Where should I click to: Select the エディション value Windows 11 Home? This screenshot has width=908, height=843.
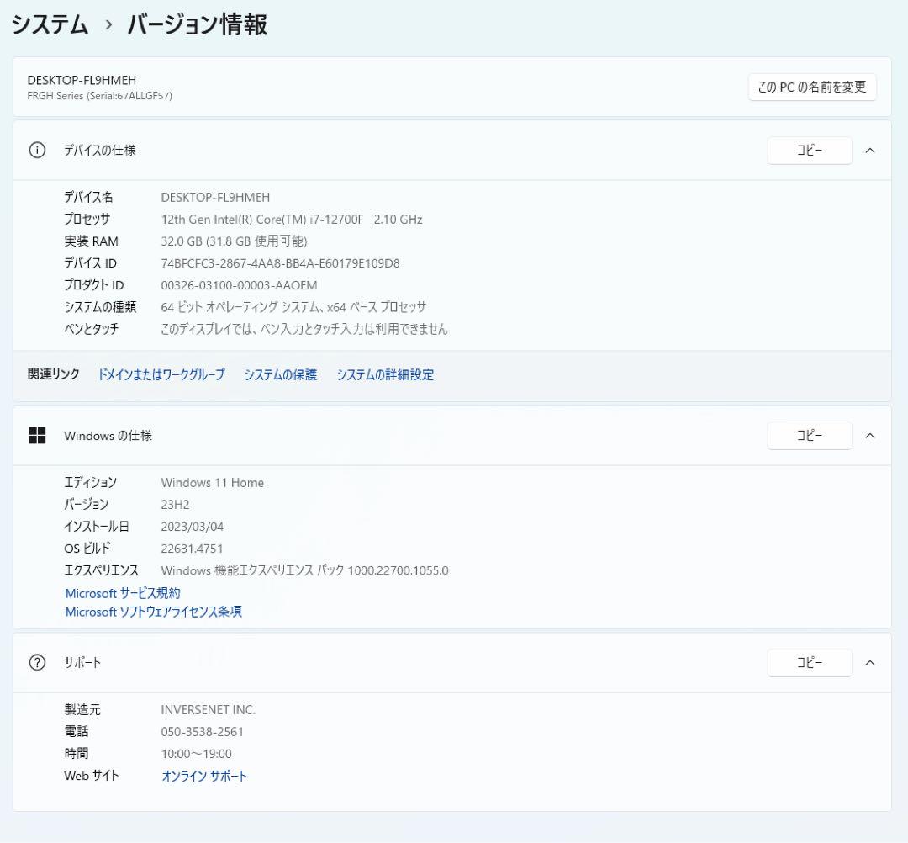pyautogui.click(x=213, y=483)
